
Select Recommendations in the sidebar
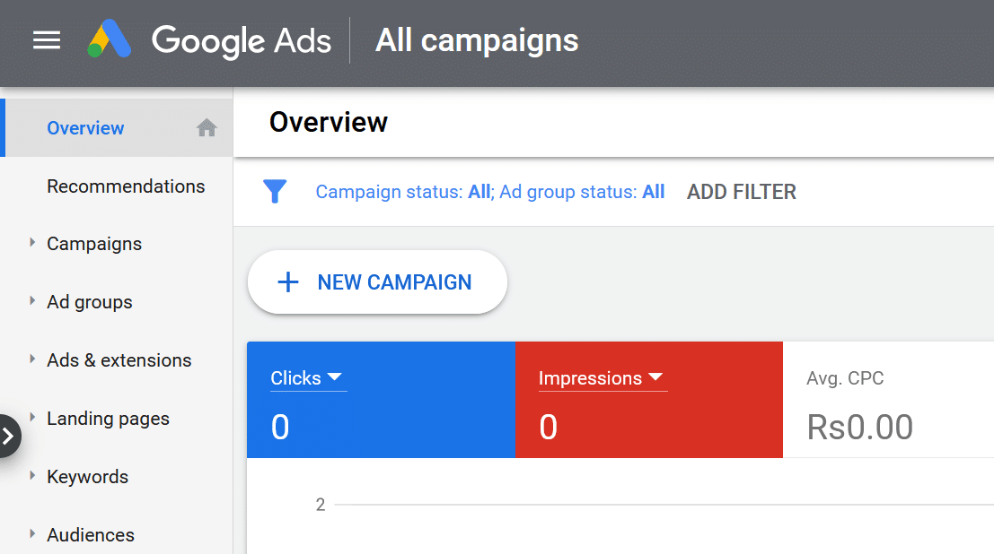tap(126, 186)
